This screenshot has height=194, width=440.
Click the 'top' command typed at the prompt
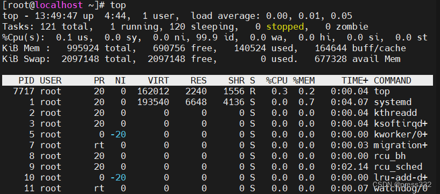click(118, 5)
